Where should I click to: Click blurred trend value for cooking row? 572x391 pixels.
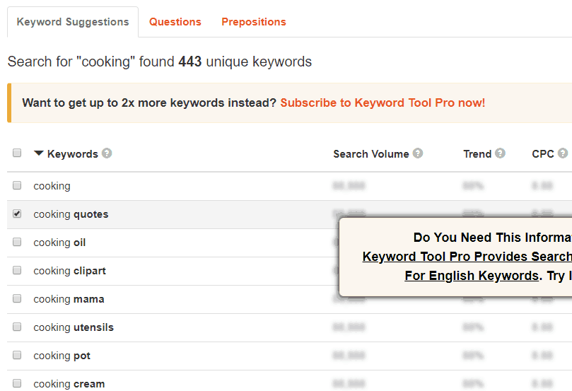[473, 186]
